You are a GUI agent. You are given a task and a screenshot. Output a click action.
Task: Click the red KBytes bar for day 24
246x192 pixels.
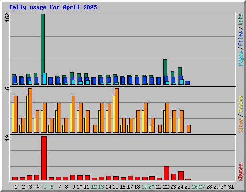click(x=181, y=176)
